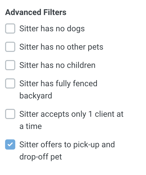146x175 pixels.
Task: Tick the 'Sitter has no other pets' checkbox
Action: 10,47
